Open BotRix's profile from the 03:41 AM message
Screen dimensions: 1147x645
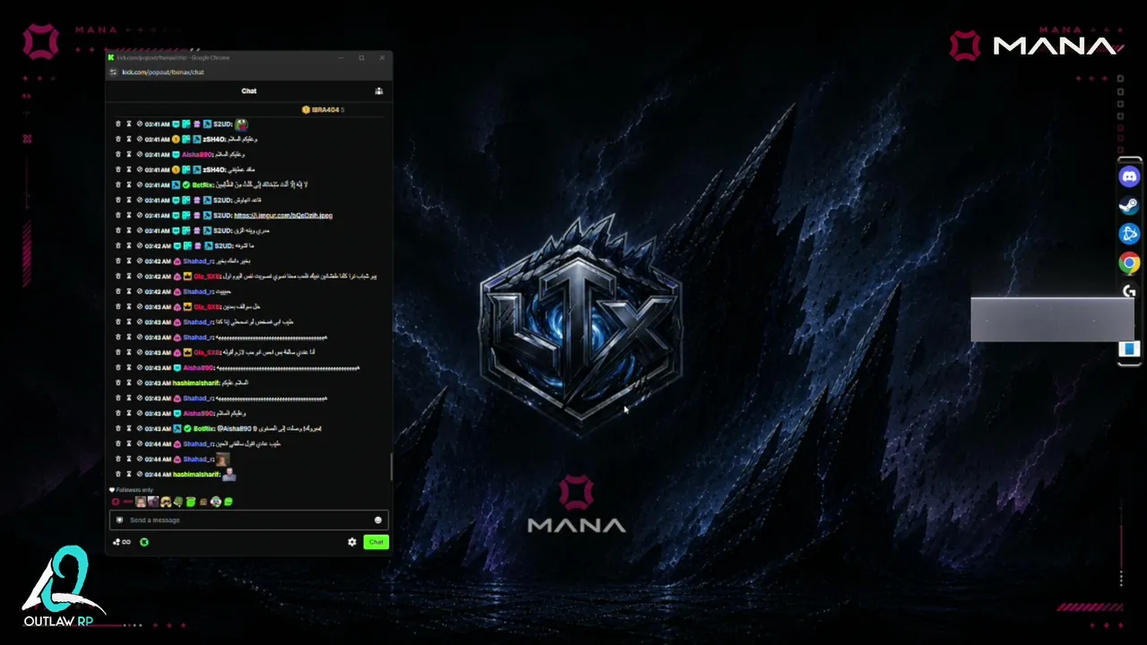coord(203,185)
